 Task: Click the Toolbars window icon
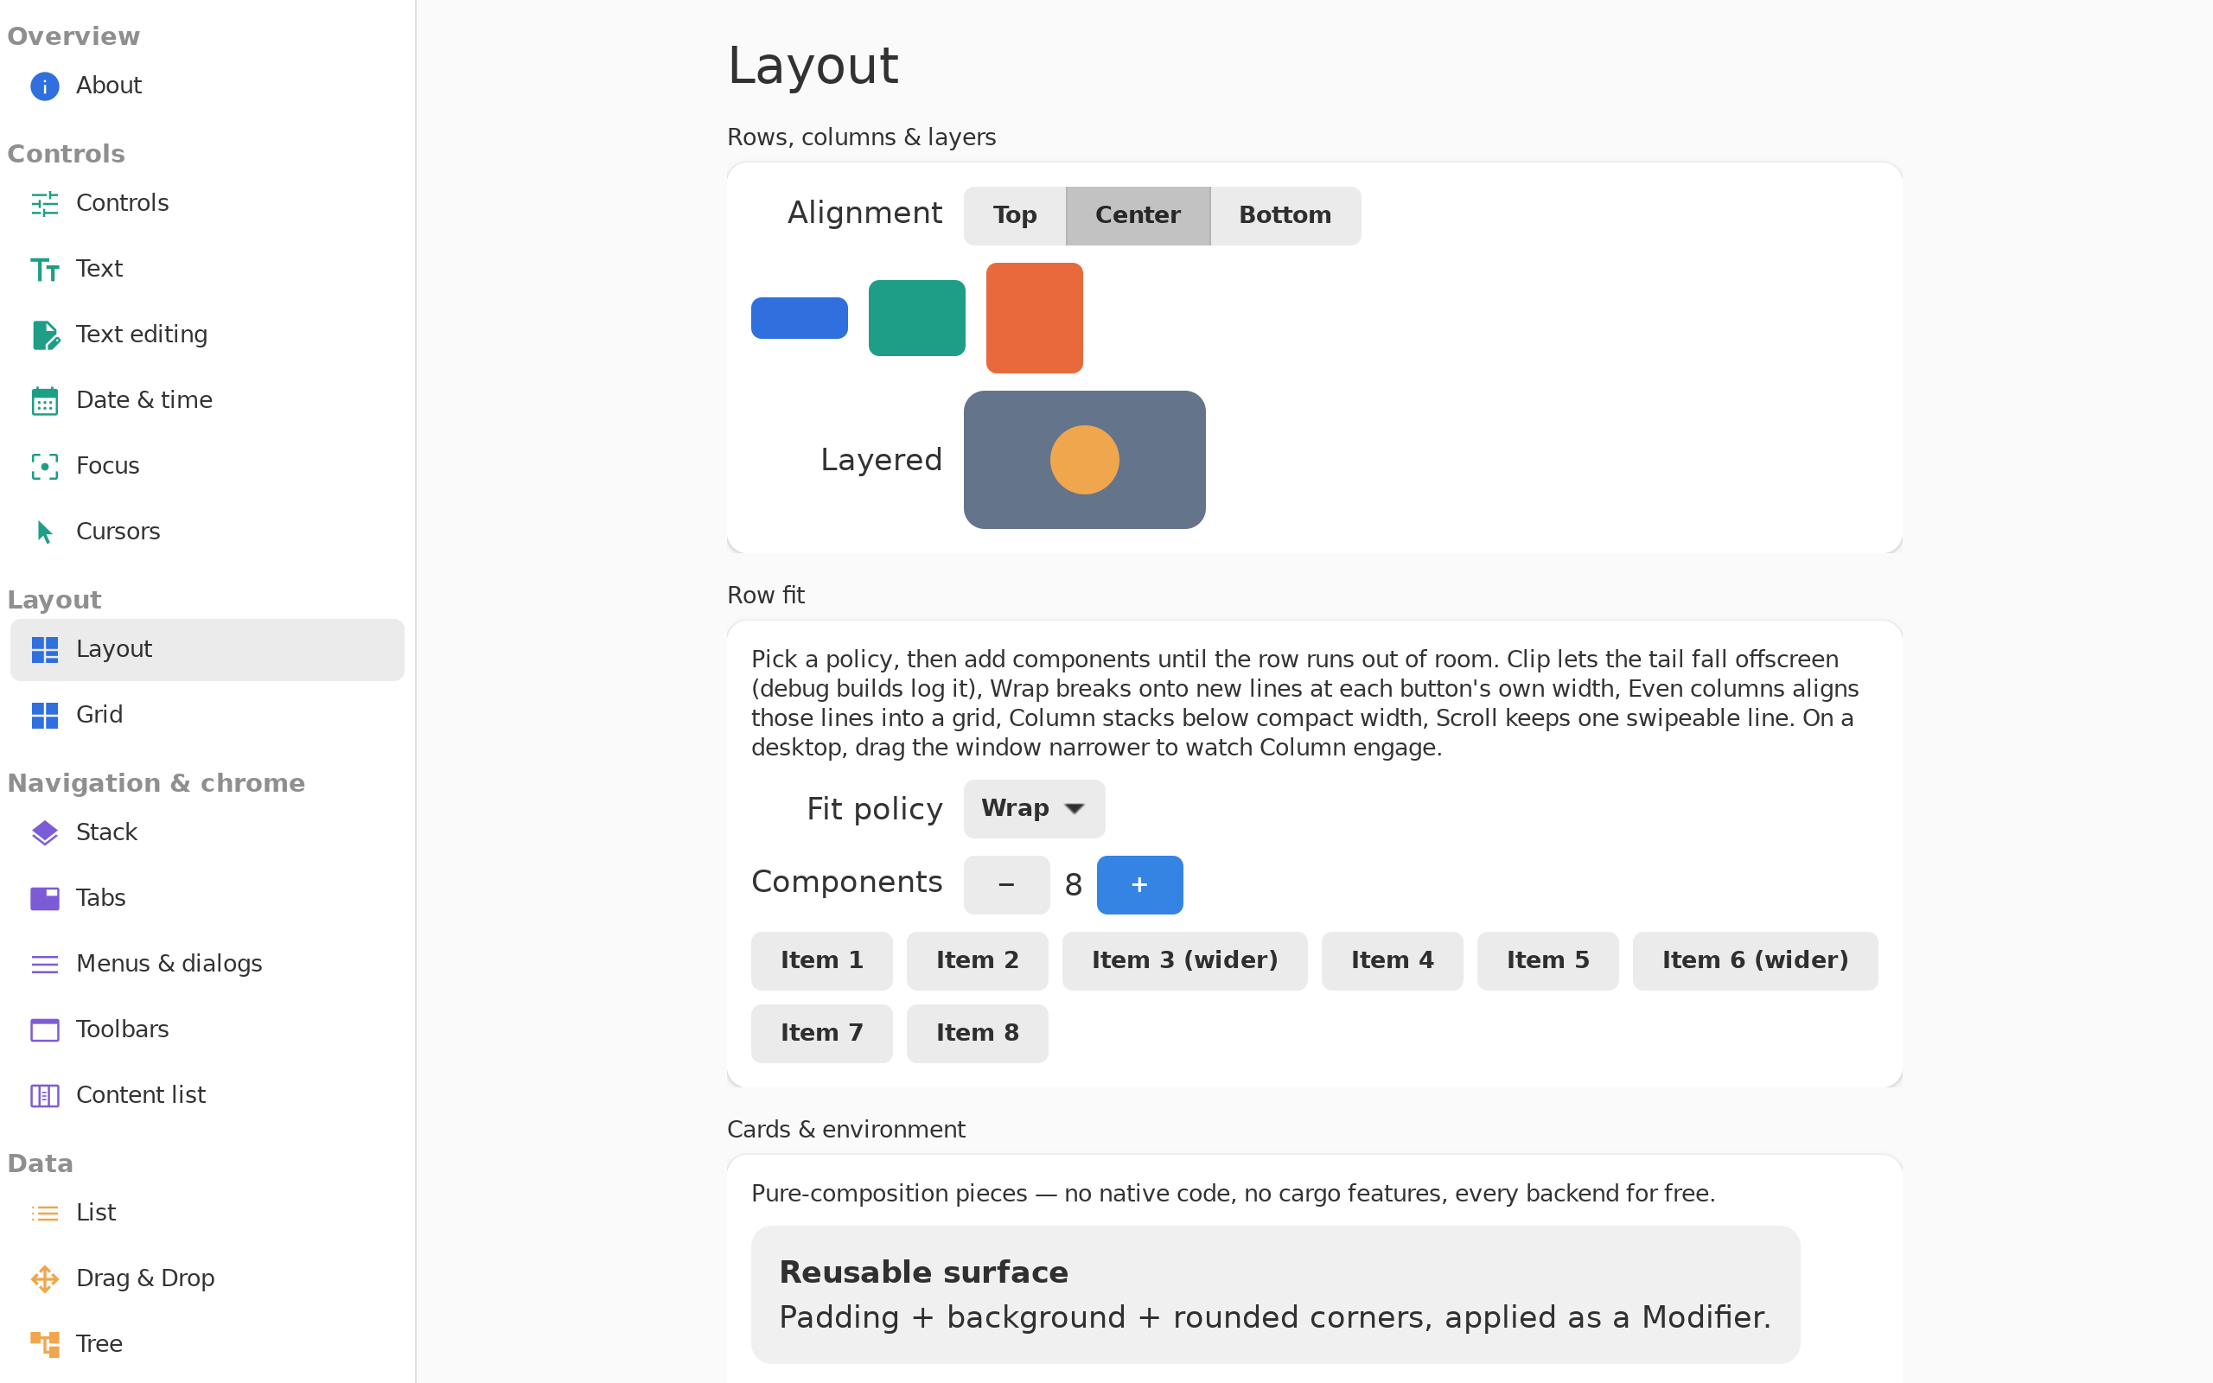(x=45, y=1030)
